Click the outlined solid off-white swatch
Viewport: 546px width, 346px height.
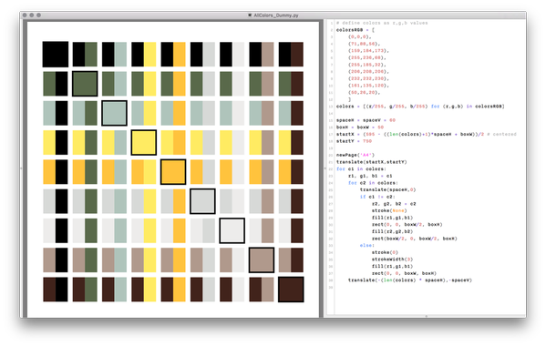pos(232,230)
